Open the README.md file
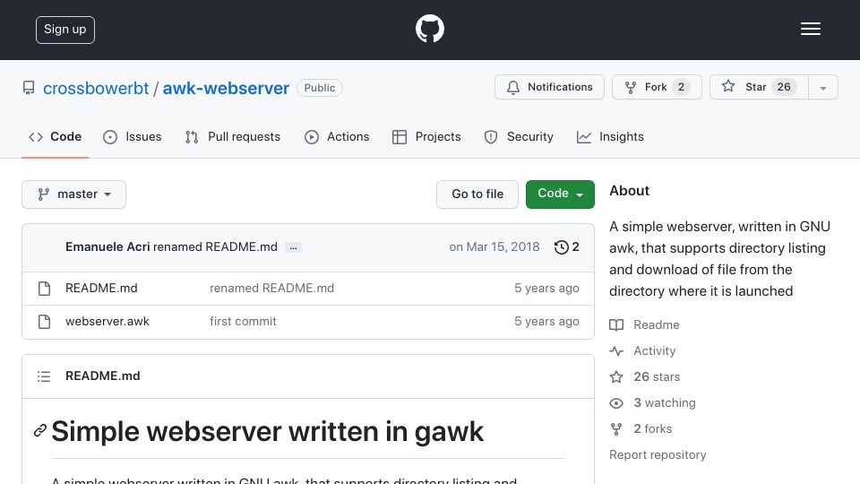Screen dimensions: 860x484 coord(101,288)
